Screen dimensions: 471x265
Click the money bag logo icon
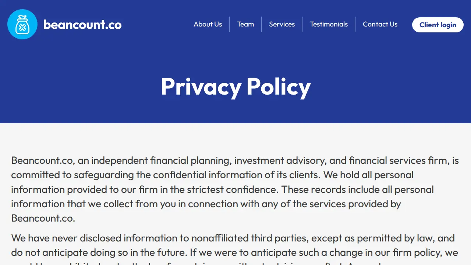click(22, 24)
